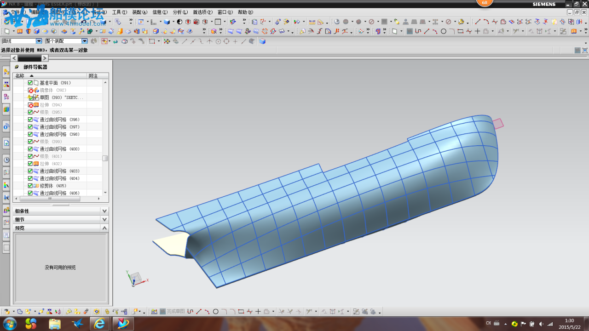This screenshot has width=589, height=331.
Task: Click left arrow on resource bar tab scroller
Action: tap(14, 58)
